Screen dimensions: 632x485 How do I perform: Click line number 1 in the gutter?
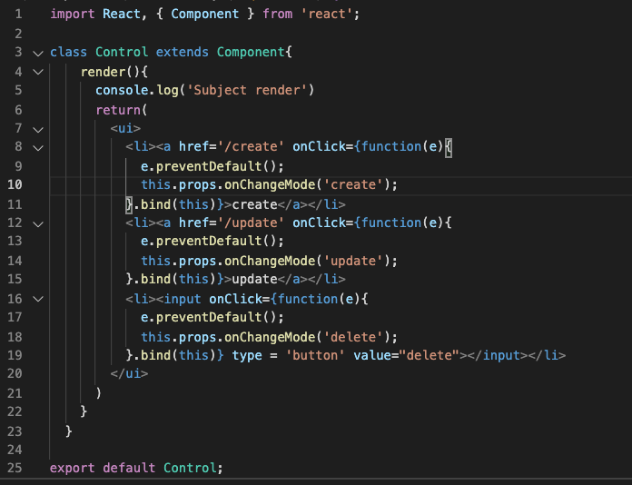point(18,15)
